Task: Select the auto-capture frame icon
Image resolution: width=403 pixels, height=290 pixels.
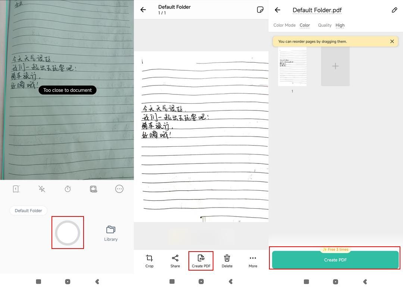Action: 93,189
